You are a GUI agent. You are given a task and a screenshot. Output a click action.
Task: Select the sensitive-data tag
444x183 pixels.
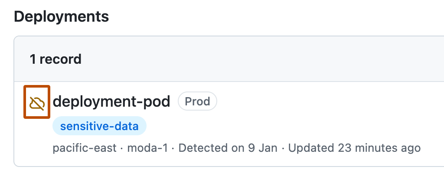click(99, 126)
